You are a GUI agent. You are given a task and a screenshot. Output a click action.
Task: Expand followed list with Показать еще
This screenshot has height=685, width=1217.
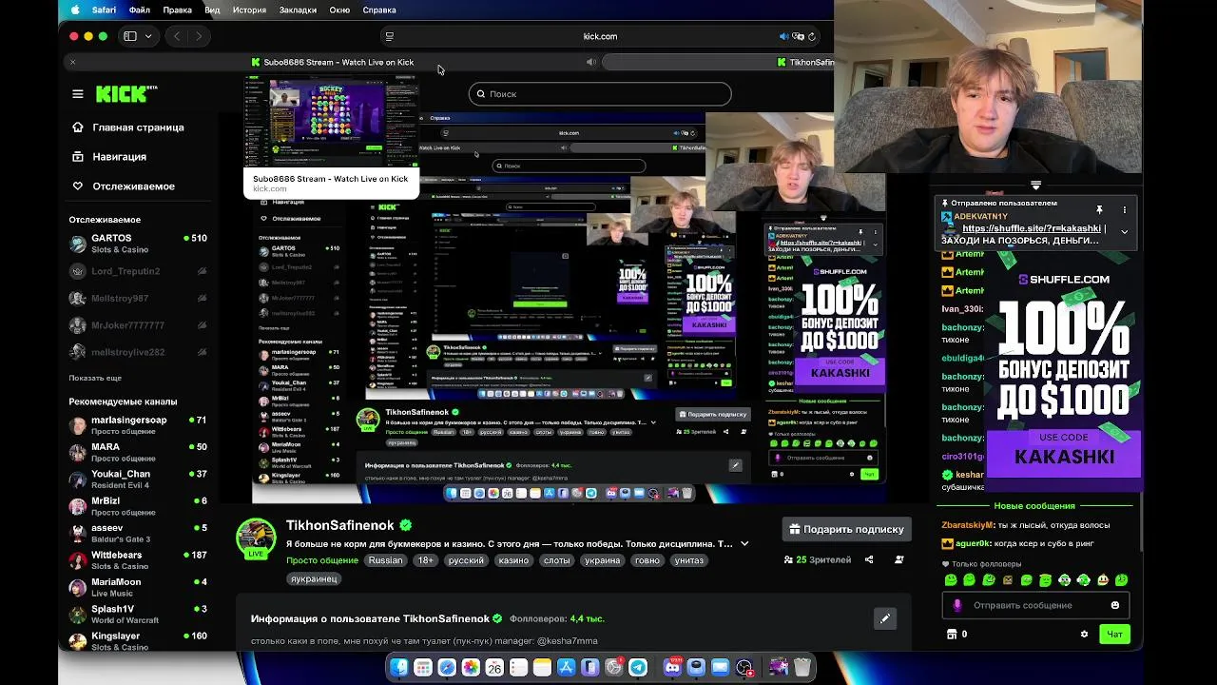pos(95,378)
